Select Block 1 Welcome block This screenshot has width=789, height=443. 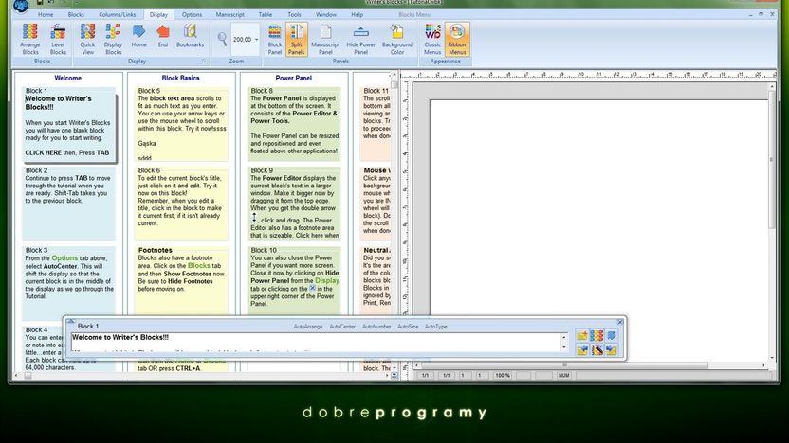tap(68, 124)
